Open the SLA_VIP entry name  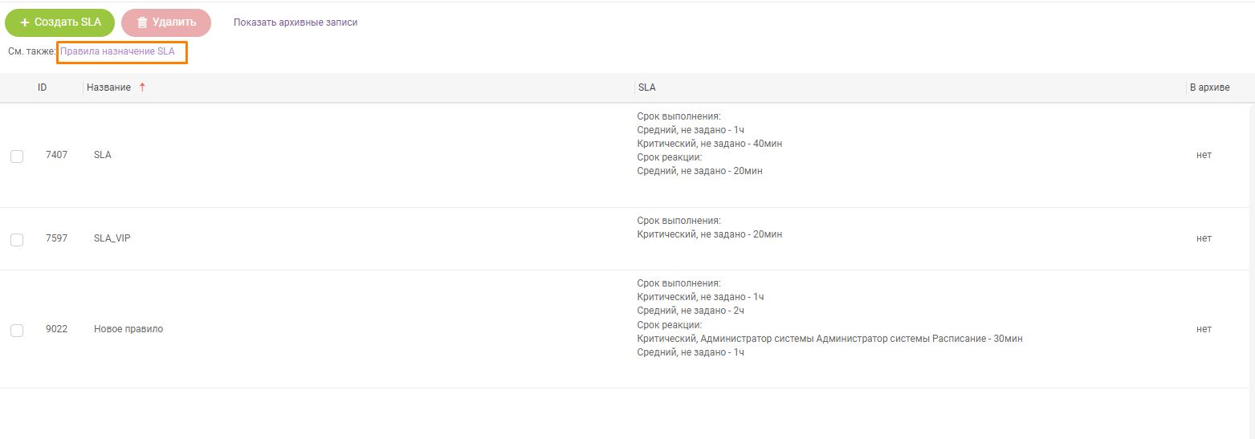[x=112, y=238]
